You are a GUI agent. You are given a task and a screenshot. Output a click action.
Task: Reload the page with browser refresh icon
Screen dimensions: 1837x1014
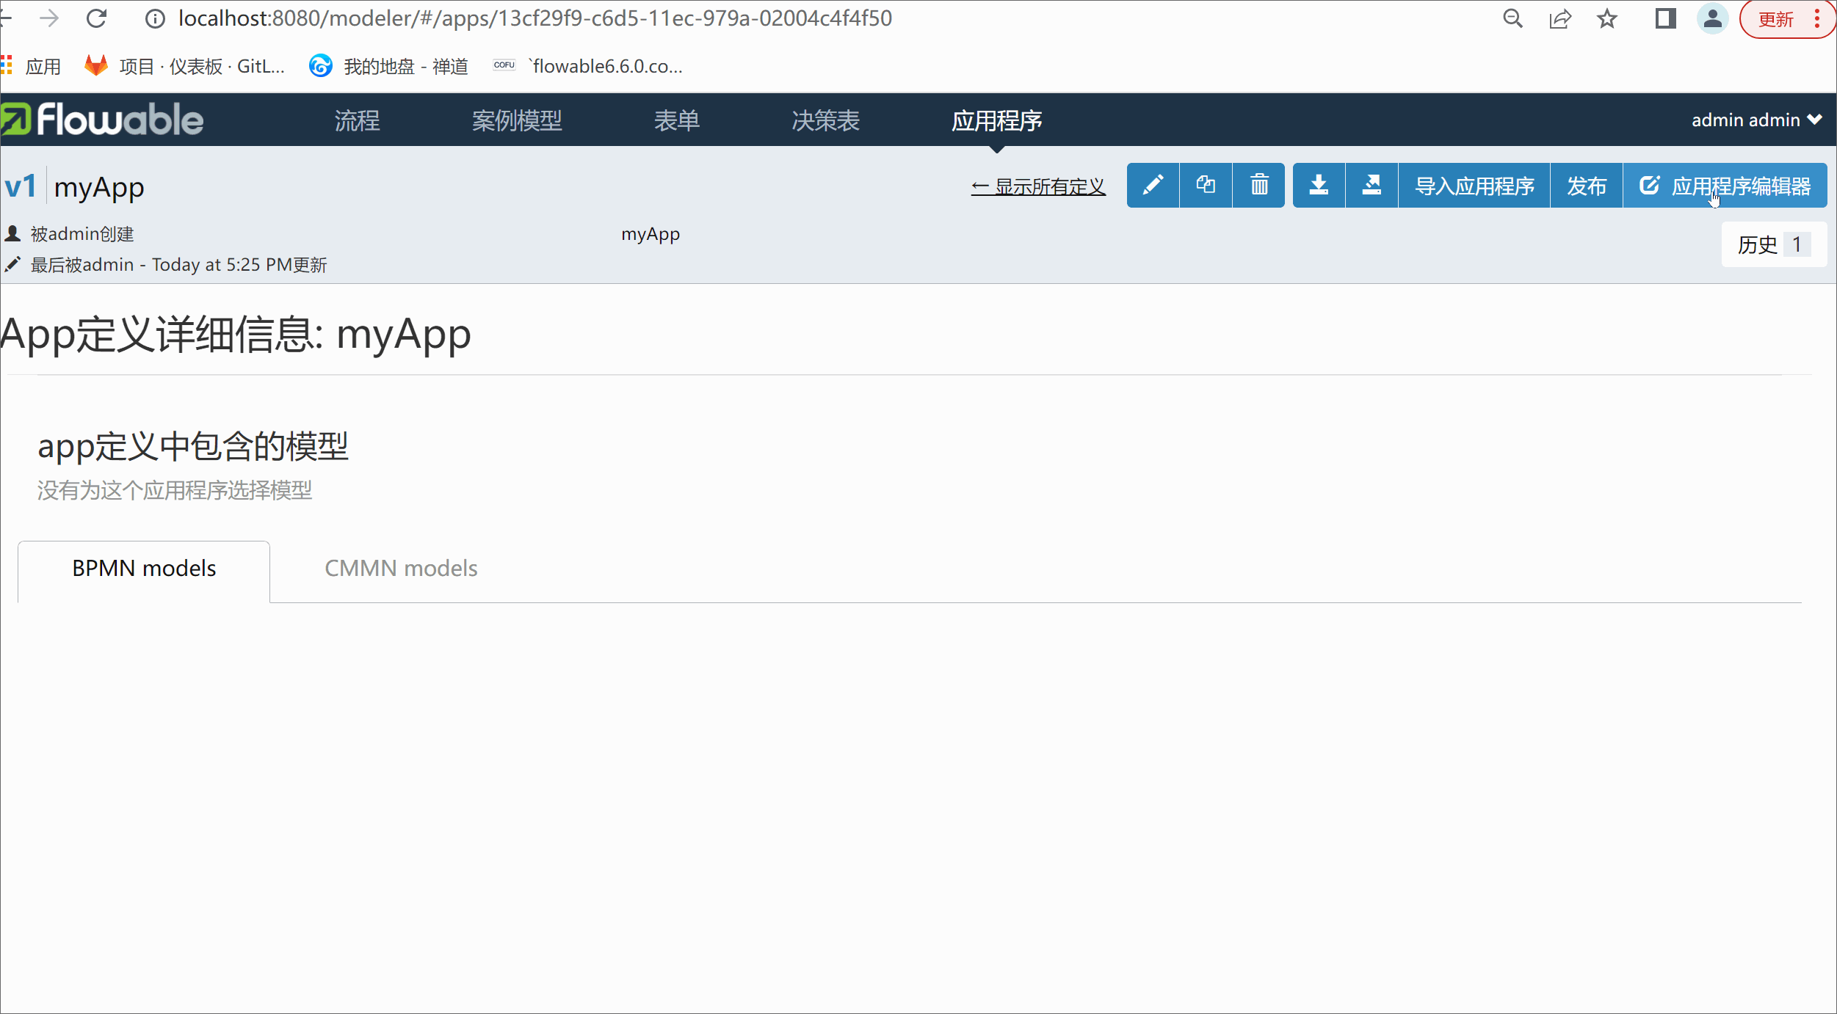pos(97,18)
